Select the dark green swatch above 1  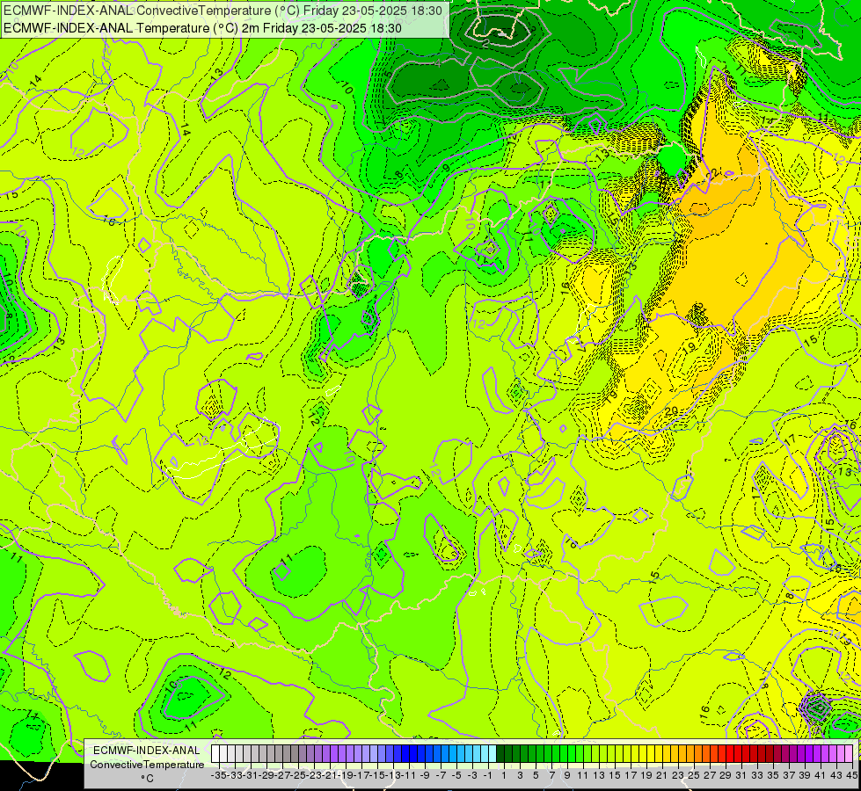click(500, 754)
